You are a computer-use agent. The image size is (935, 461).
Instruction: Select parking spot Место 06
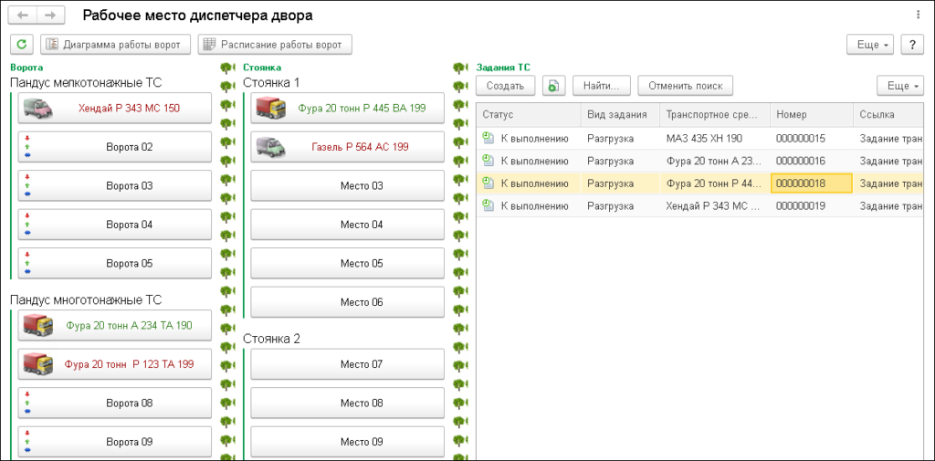[x=348, y=302]
